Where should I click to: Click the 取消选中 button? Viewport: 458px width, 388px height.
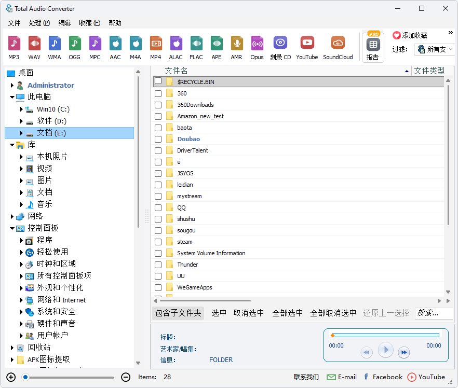pyautogui.click(x=249, y=313)
